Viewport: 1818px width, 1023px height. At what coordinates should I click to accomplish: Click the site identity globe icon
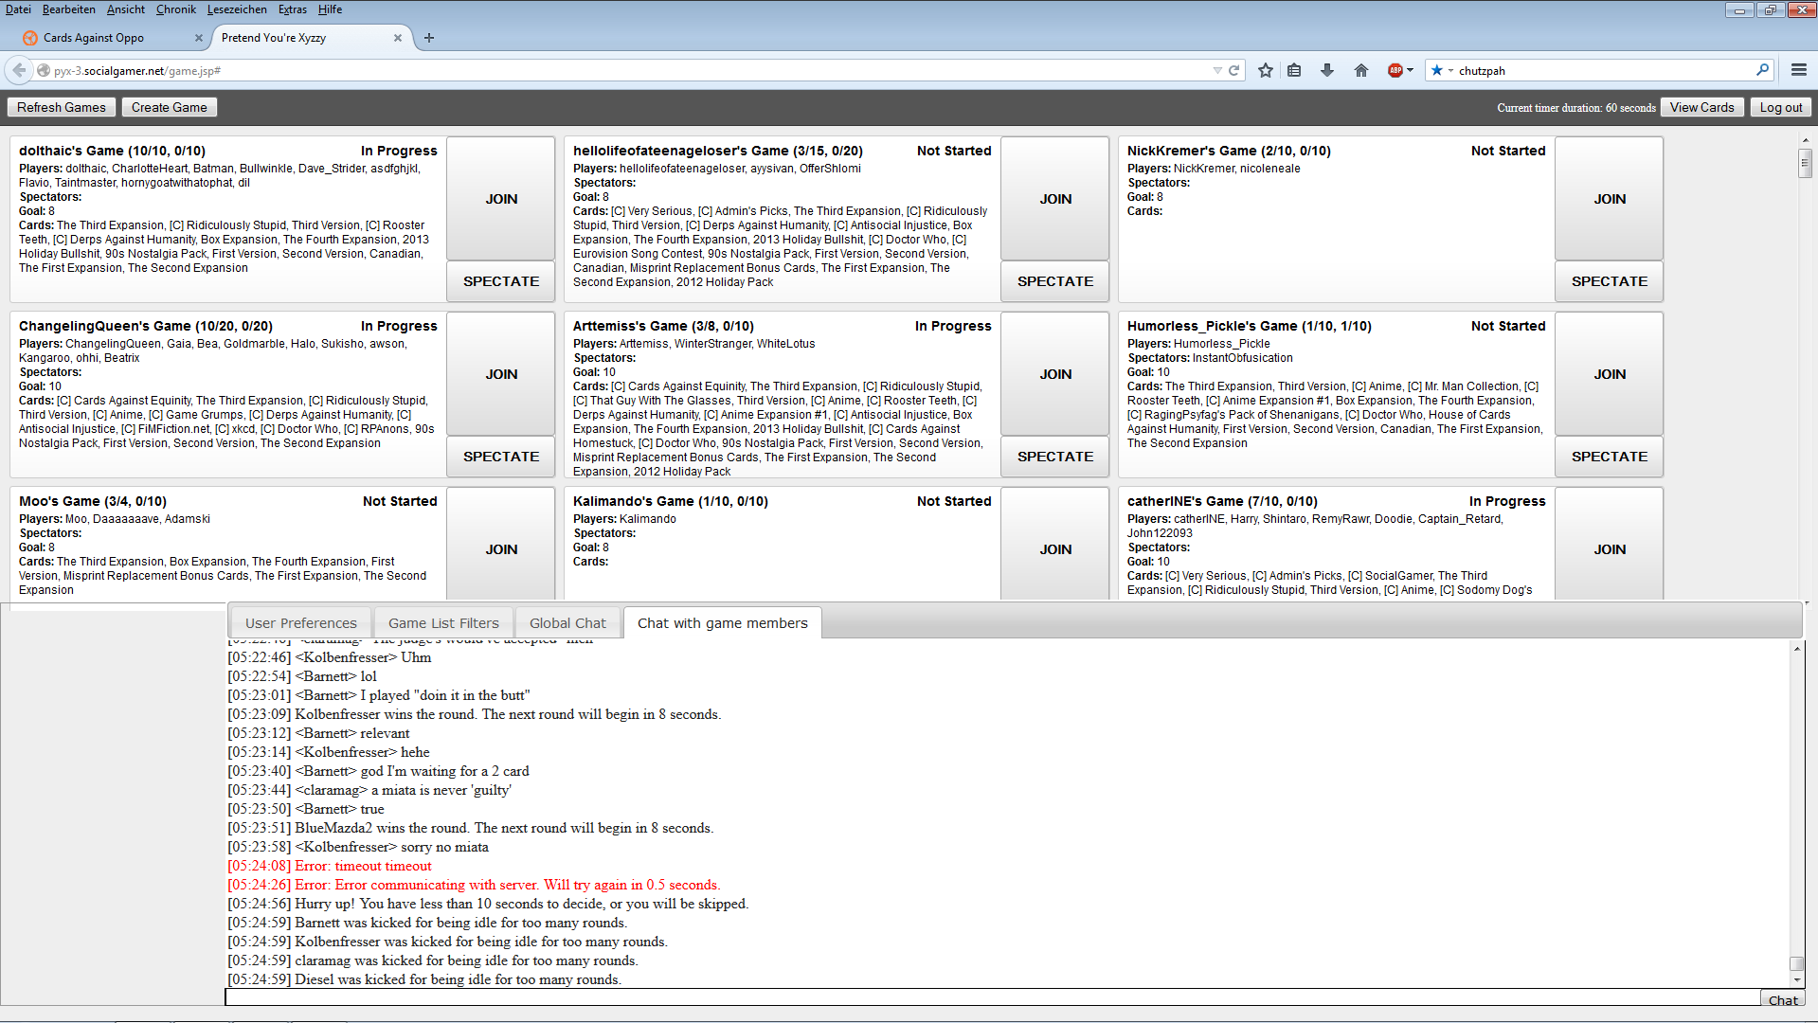point(44,70)
